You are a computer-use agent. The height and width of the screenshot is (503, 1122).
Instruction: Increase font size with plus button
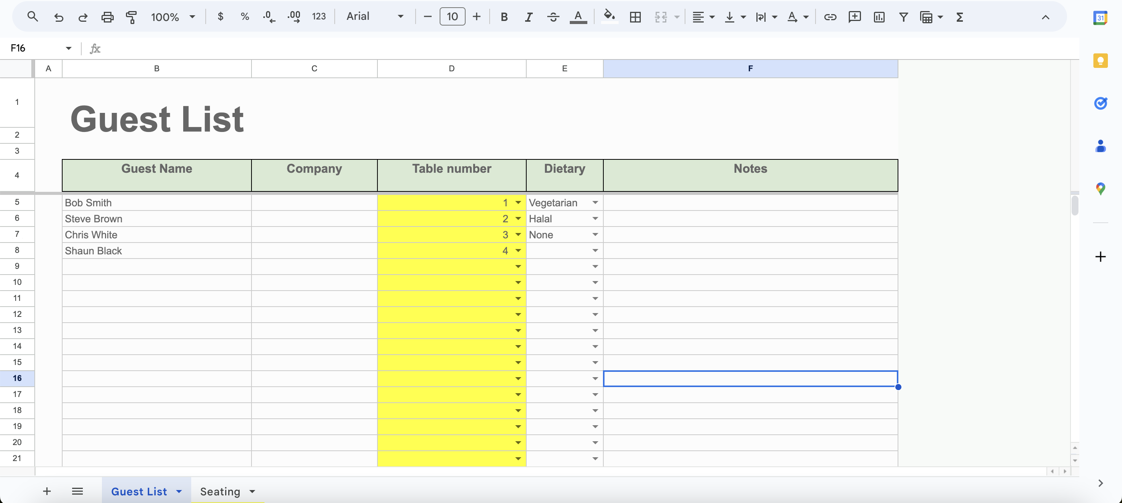[477, 17]
